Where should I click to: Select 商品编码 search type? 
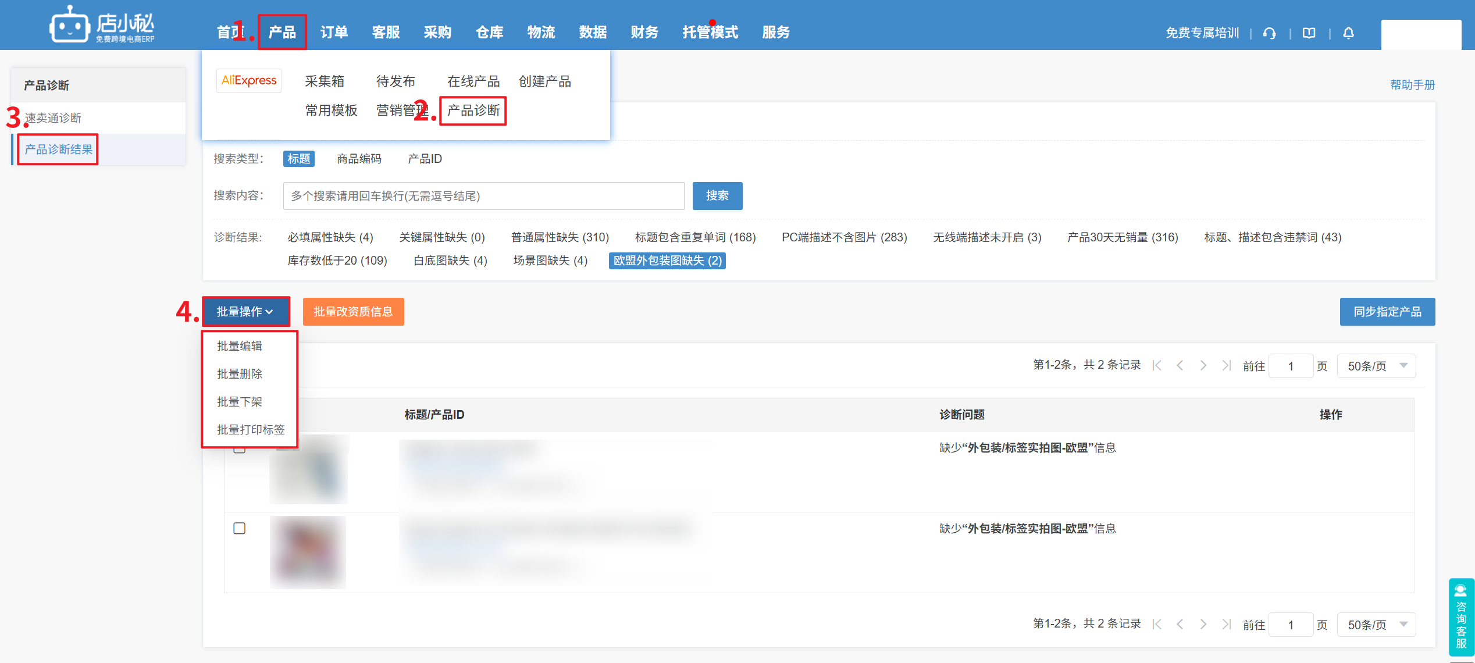[x=359, y=159]
